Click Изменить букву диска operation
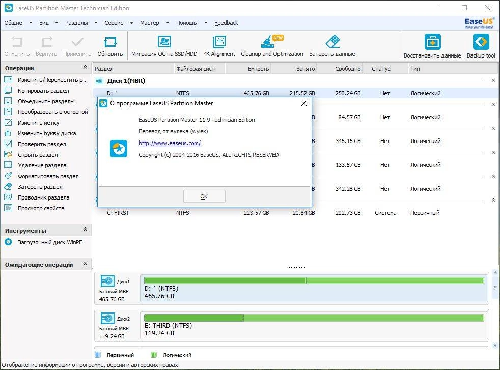500x370 pixels. click(41, 133)
